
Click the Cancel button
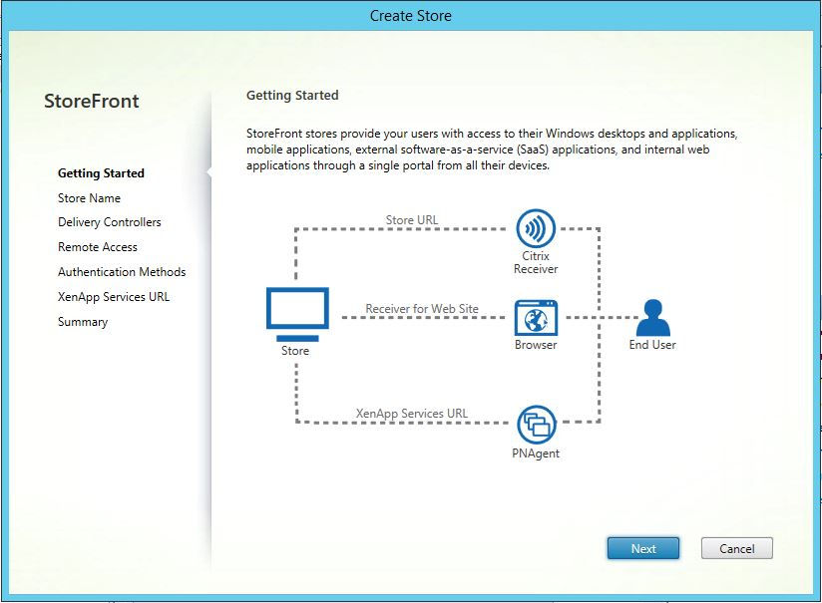coord(736,548)
